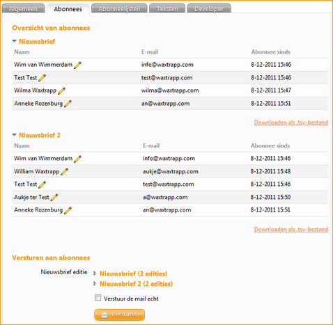
Task: Edit Anneke Rozenburg in first Nieuwsbrief table
Action: [68, 104]
